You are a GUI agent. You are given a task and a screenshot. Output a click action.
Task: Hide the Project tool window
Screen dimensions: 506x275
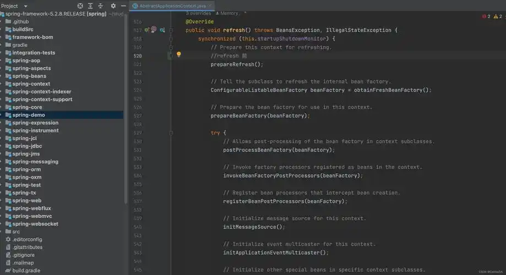pos(123,5)
